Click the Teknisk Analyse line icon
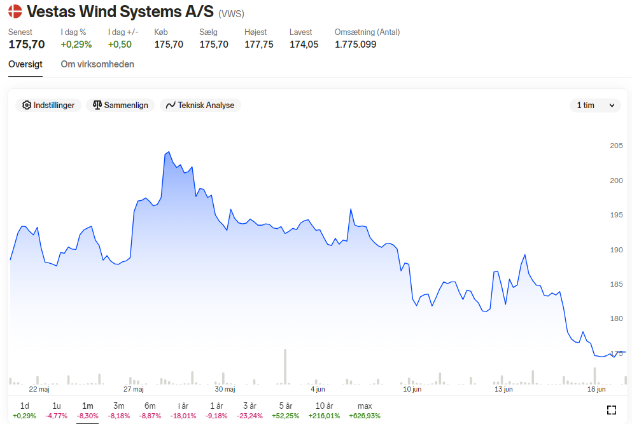This screenshot has height=424, width=632. click(x=171, y=105)
